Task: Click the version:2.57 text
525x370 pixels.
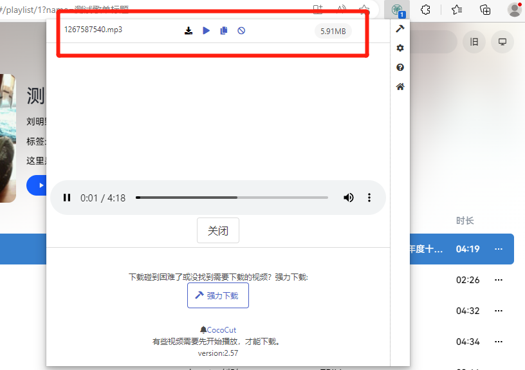Action: [x=218, y=353]
